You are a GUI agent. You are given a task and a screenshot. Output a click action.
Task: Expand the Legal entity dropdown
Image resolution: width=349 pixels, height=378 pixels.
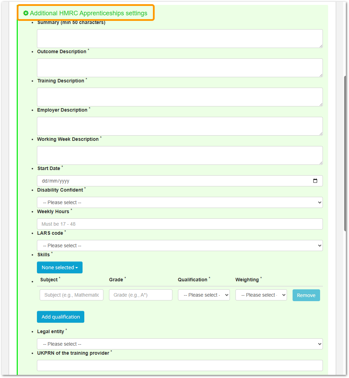(x=180, y=344)
